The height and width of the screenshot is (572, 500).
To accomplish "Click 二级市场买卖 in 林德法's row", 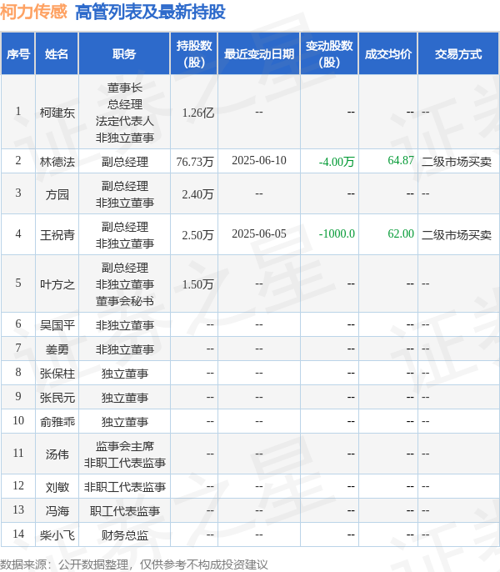I will click(x=457, y=161).
